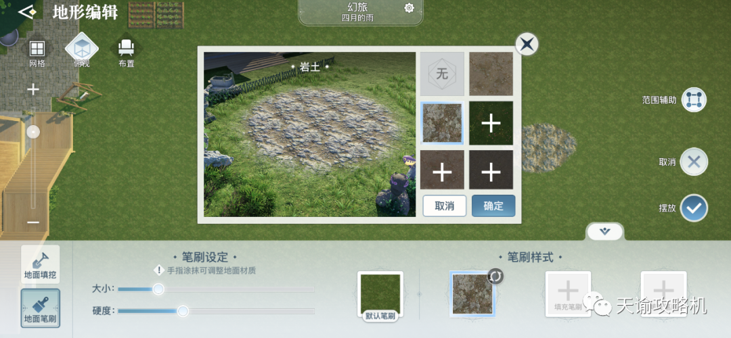Viewport: 731px width, 338px height.
Task: Collapse the bottom panel with the chevron
Action: [604, 231]
